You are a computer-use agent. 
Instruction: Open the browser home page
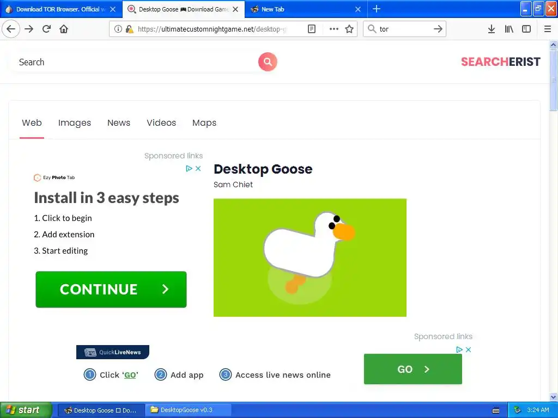[64, 29]
